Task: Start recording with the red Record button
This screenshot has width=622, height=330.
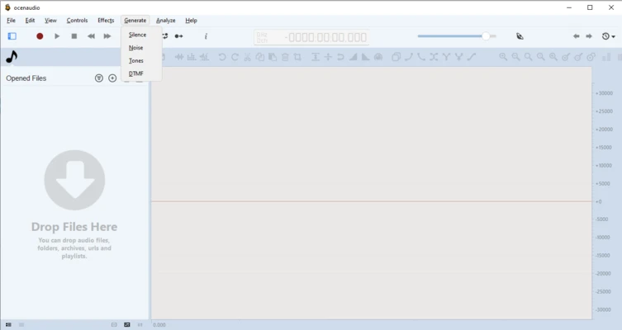Action: (x=40, y=36)
